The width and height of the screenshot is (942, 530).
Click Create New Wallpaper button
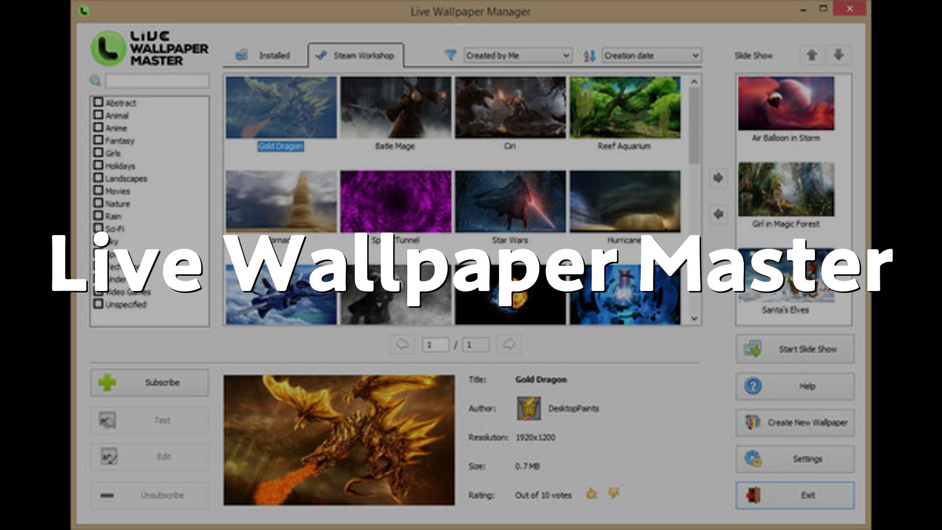point(795,423)
